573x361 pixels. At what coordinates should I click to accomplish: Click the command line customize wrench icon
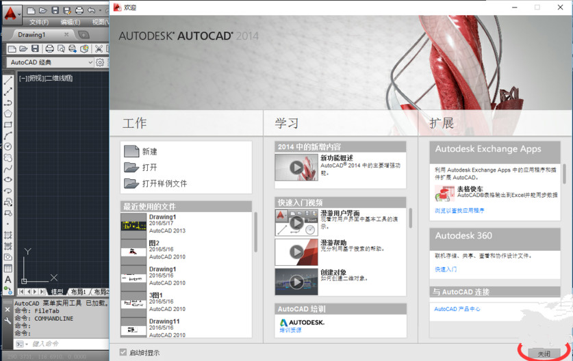click(8, 321)
